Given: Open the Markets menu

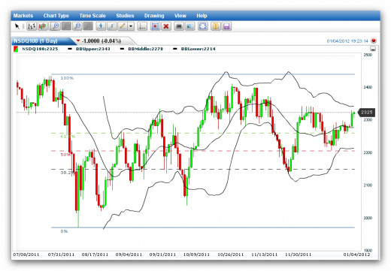Looking at the screenshot, I should (23, 16).
